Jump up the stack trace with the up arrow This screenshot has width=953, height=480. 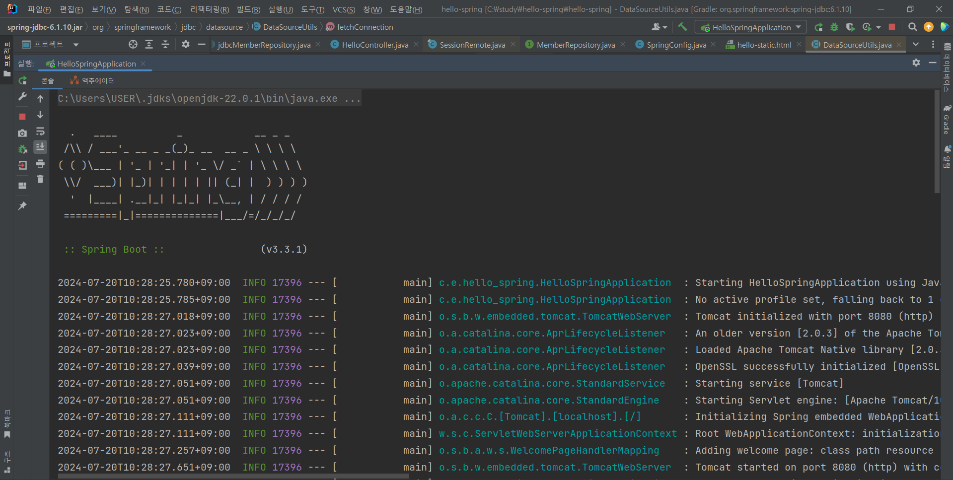pos(40,99)
